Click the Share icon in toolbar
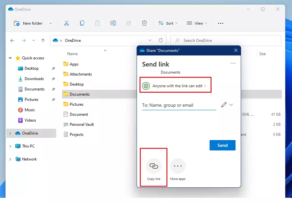 pos(129,23)
